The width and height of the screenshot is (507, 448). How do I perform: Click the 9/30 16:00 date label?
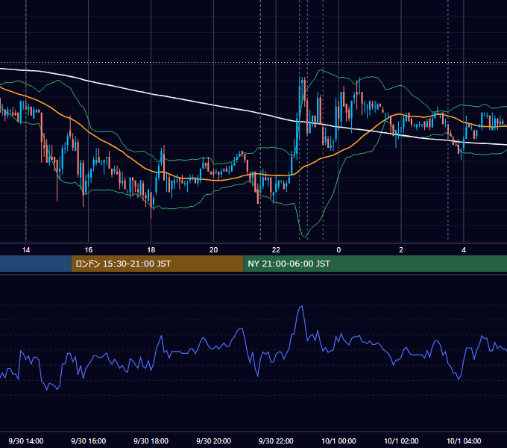[x=88, y=441]
